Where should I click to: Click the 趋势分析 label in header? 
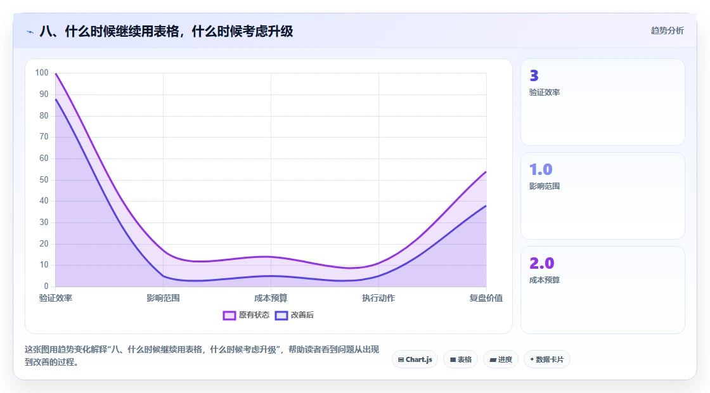[667, 31]
